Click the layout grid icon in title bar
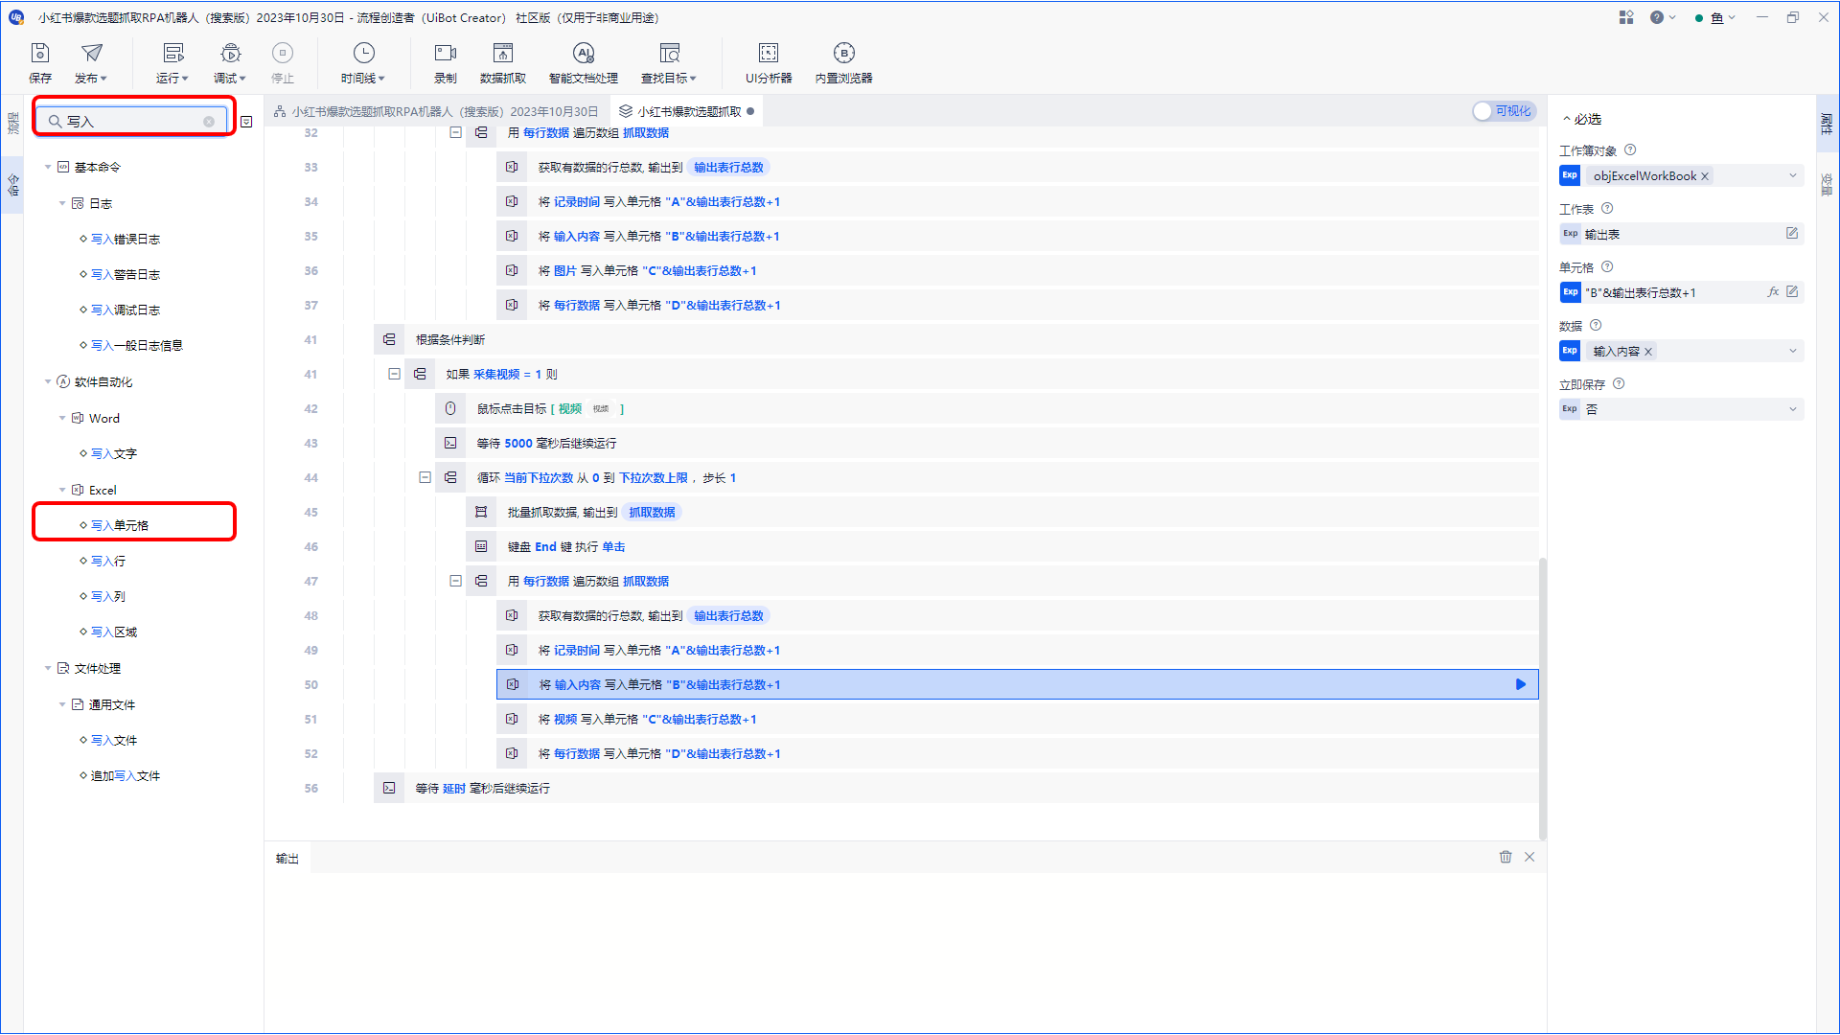1840x1035 pixels. pyautogui.click(x=1626, y=17)
